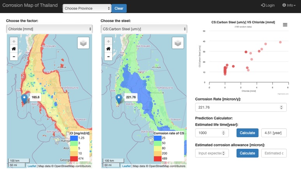Open the Info menu
Image resolution: width=301 pixels, height=169 pixels.
[x=289, y=5]
